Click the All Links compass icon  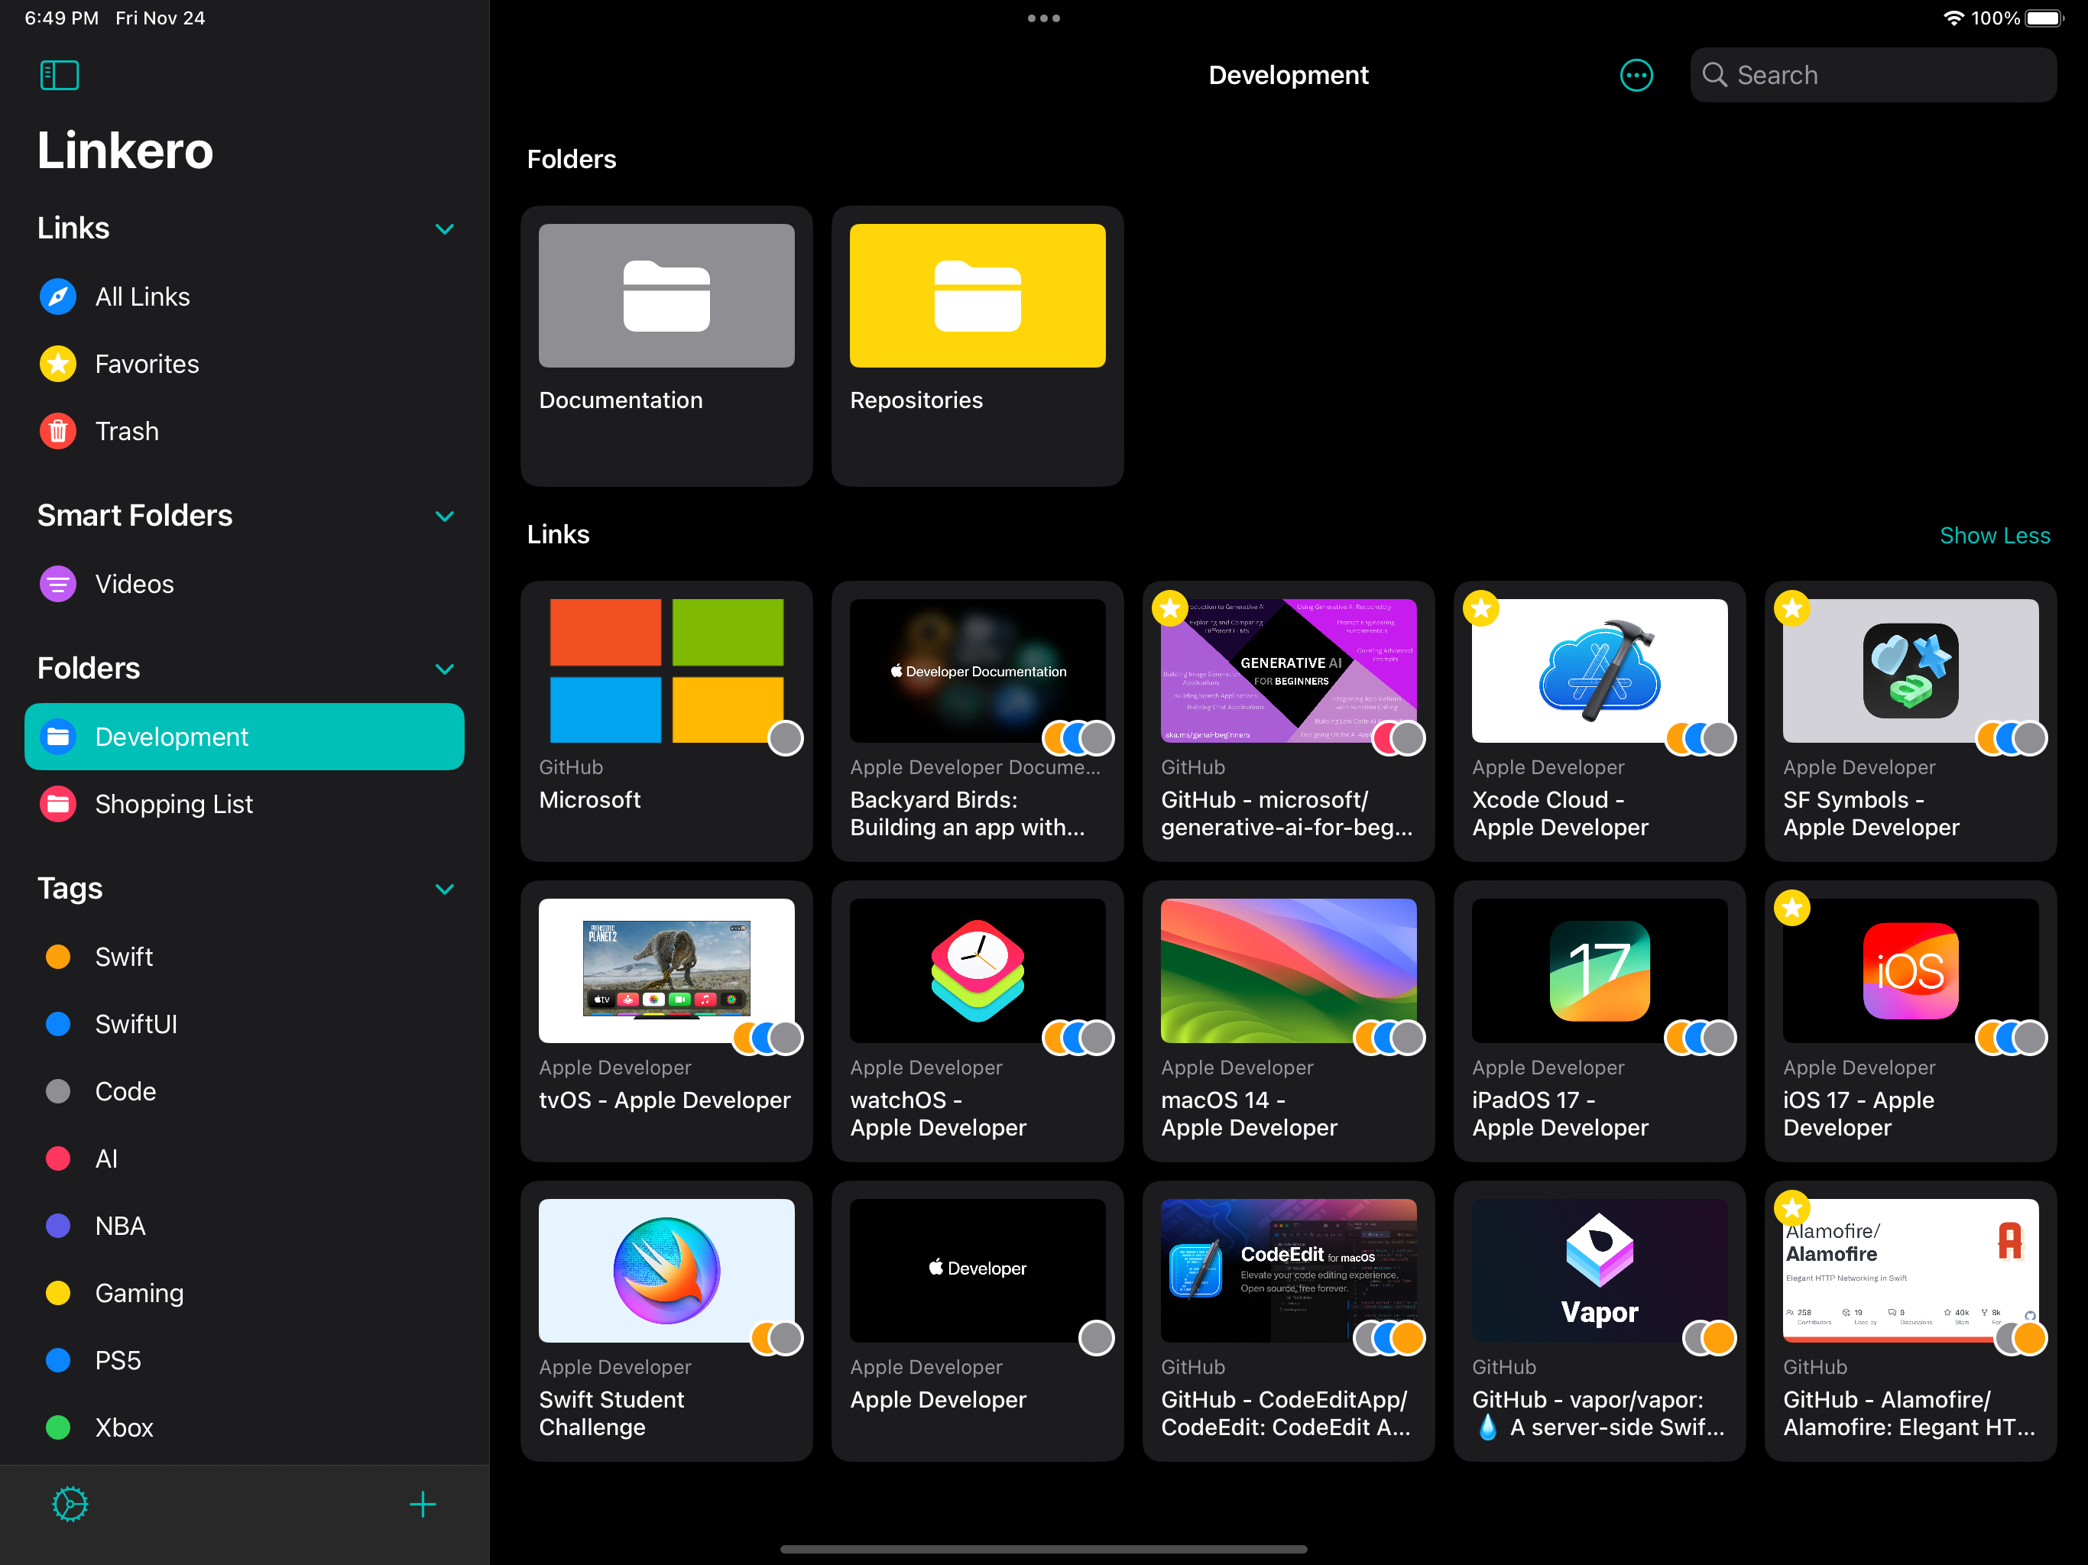[x=57, y=296]
